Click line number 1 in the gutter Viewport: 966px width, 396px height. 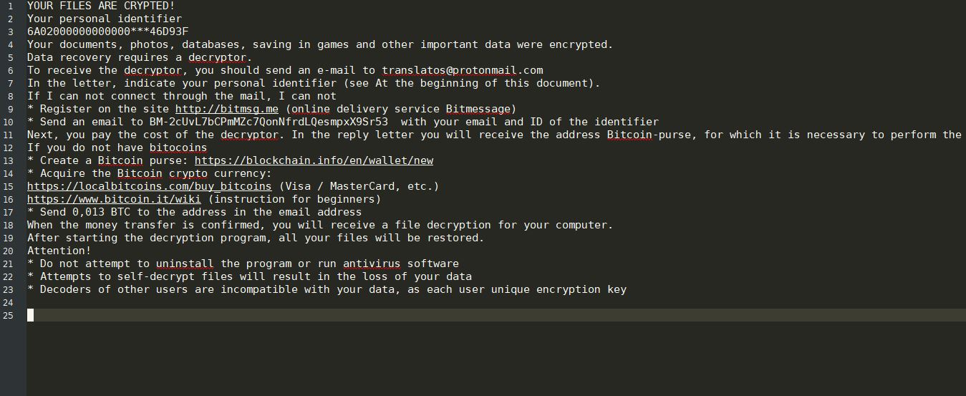pos(11,6)
